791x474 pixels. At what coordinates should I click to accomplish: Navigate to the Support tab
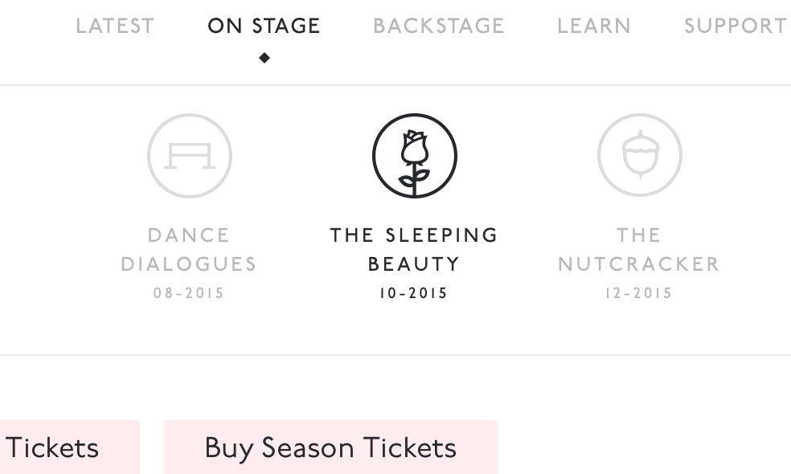point(736,26)
